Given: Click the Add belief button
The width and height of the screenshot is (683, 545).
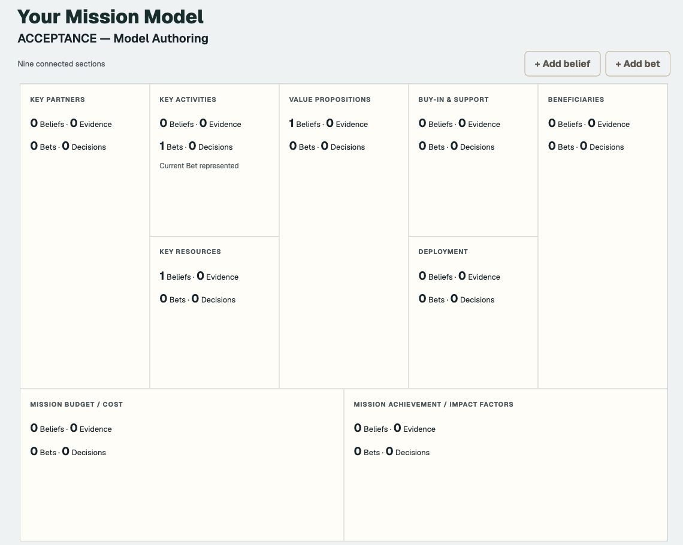Looking at the screenshot, I should [x=563, y=63].
